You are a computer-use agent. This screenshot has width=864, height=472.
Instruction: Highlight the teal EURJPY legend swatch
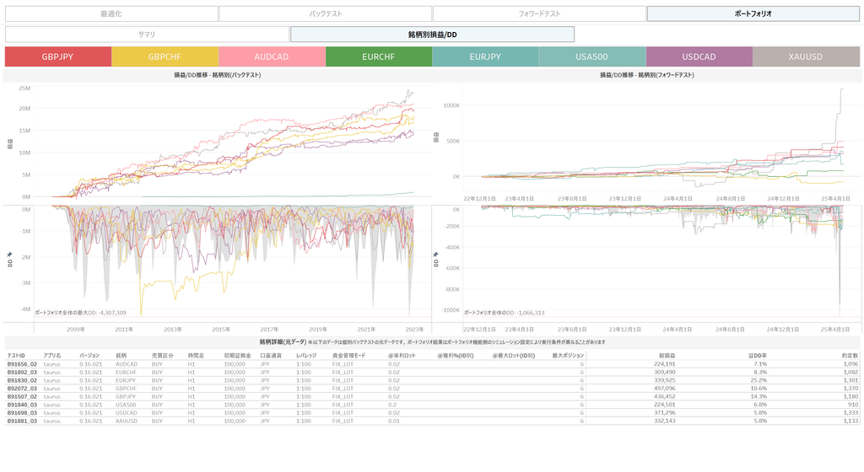485,56
